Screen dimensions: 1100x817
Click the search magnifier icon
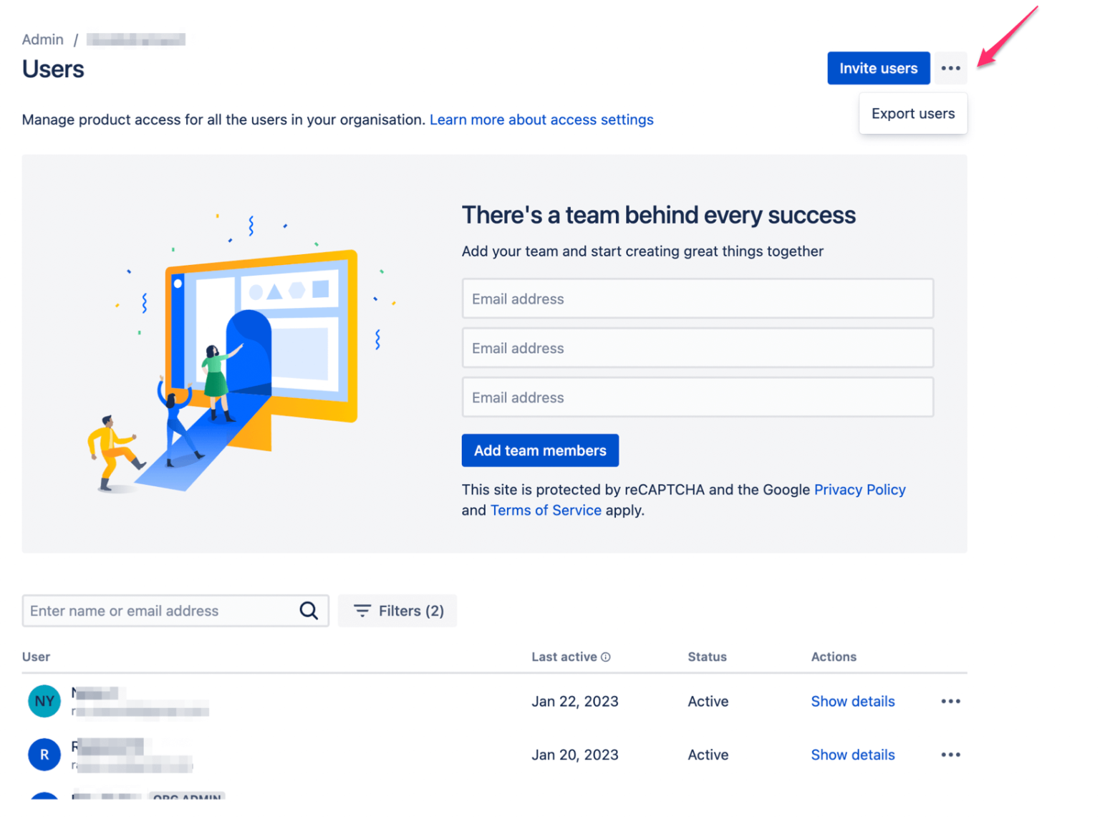[x=309, y=610]
